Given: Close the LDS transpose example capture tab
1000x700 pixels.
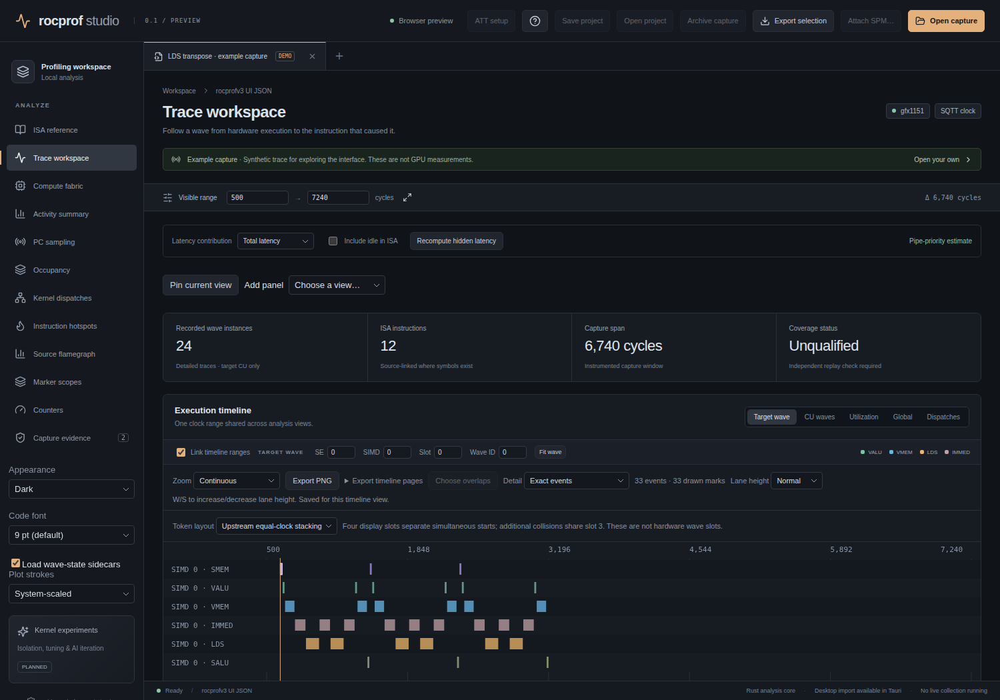Looking at the screenshot, I should (312, 57).
